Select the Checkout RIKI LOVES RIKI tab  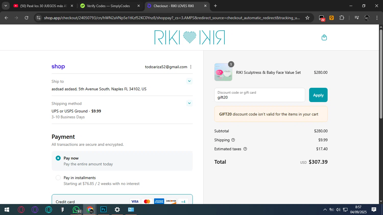174,6
